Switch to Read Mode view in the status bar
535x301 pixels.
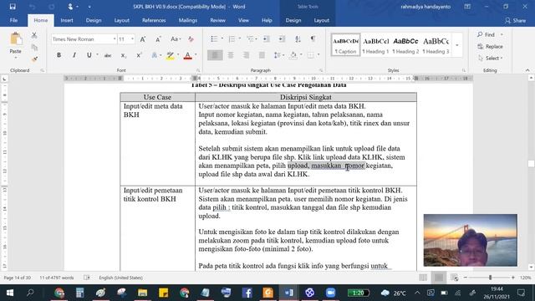[x=423, y=278]
